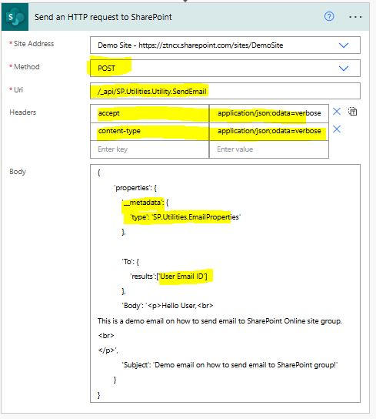This screenshot has width=376, height=419.
Task: Open the action's three-dot menu
Action: click(x=355, y=17)
